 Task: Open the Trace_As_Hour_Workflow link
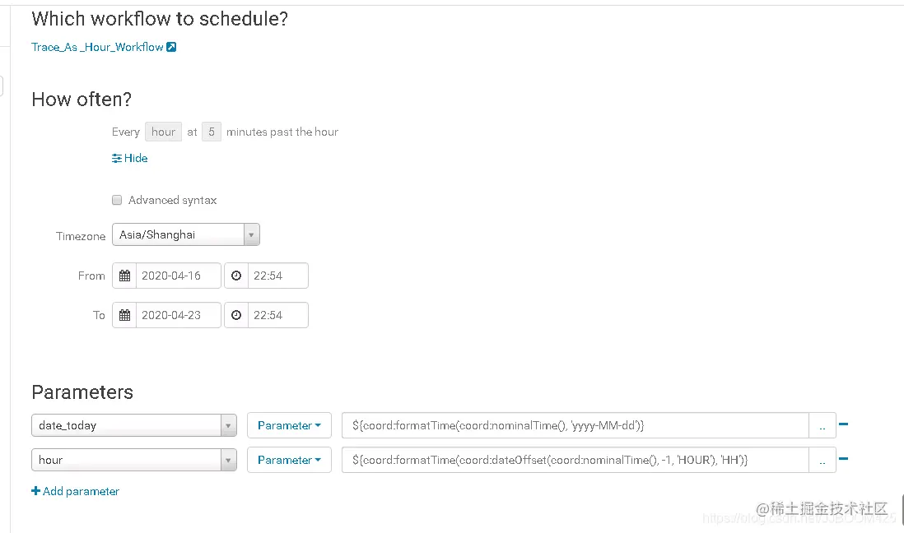point(97,48)
